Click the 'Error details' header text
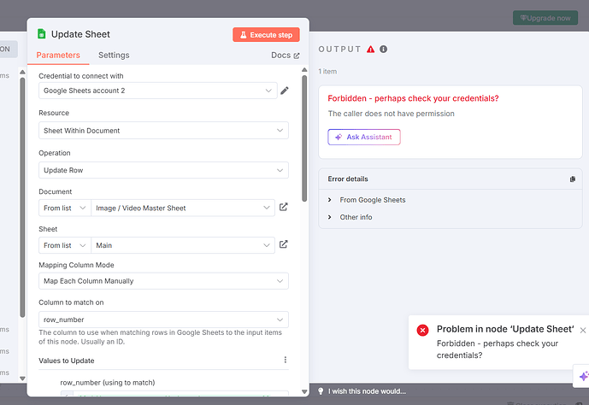The image size is (589, 405). tap(348, 179)
